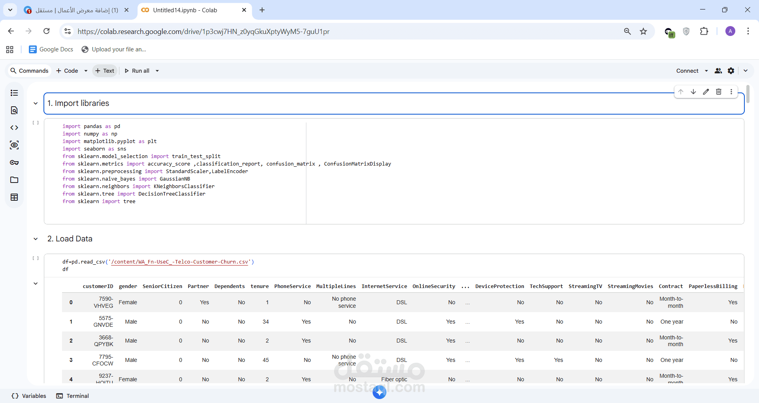Open the browser zoom magnifier icon
The width and height of the screenshot is (759, 403).
627,31
